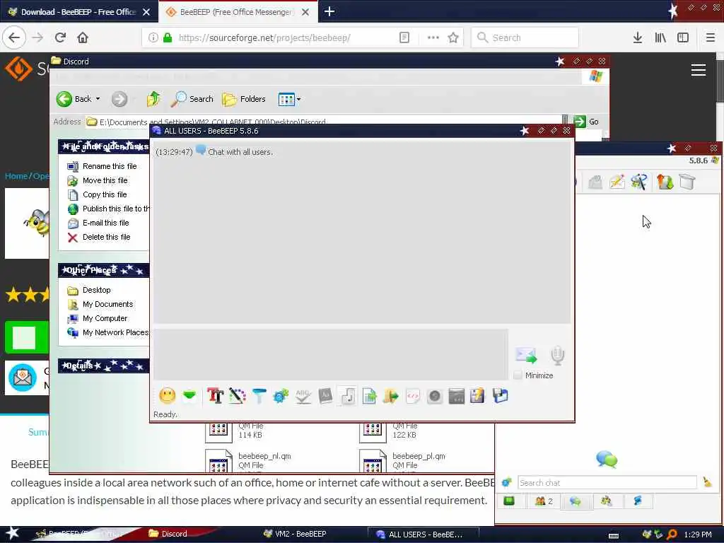Click the send folder arrow icon
This screenshot has width=724, height=543.
pyautogui.click(x=390, y=396)
